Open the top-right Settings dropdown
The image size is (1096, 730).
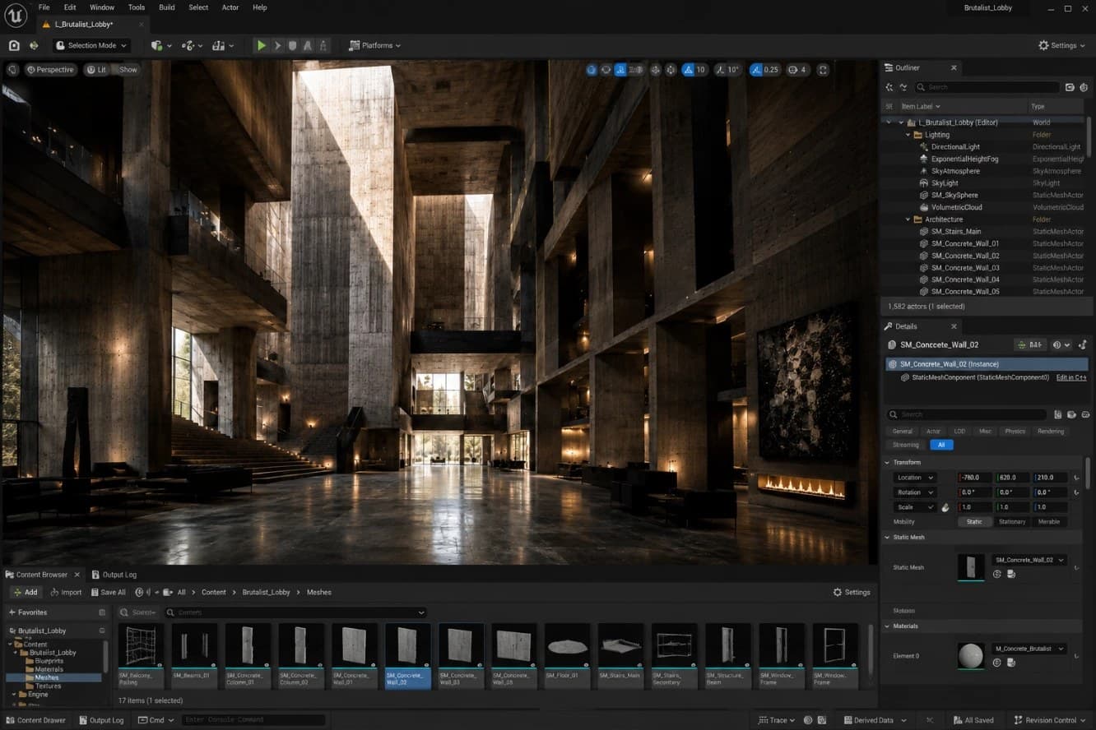click(1063, 45)
